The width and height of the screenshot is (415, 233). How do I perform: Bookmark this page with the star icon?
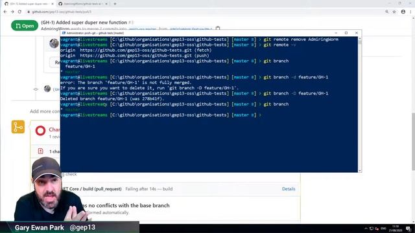click(x=394, y=12)
